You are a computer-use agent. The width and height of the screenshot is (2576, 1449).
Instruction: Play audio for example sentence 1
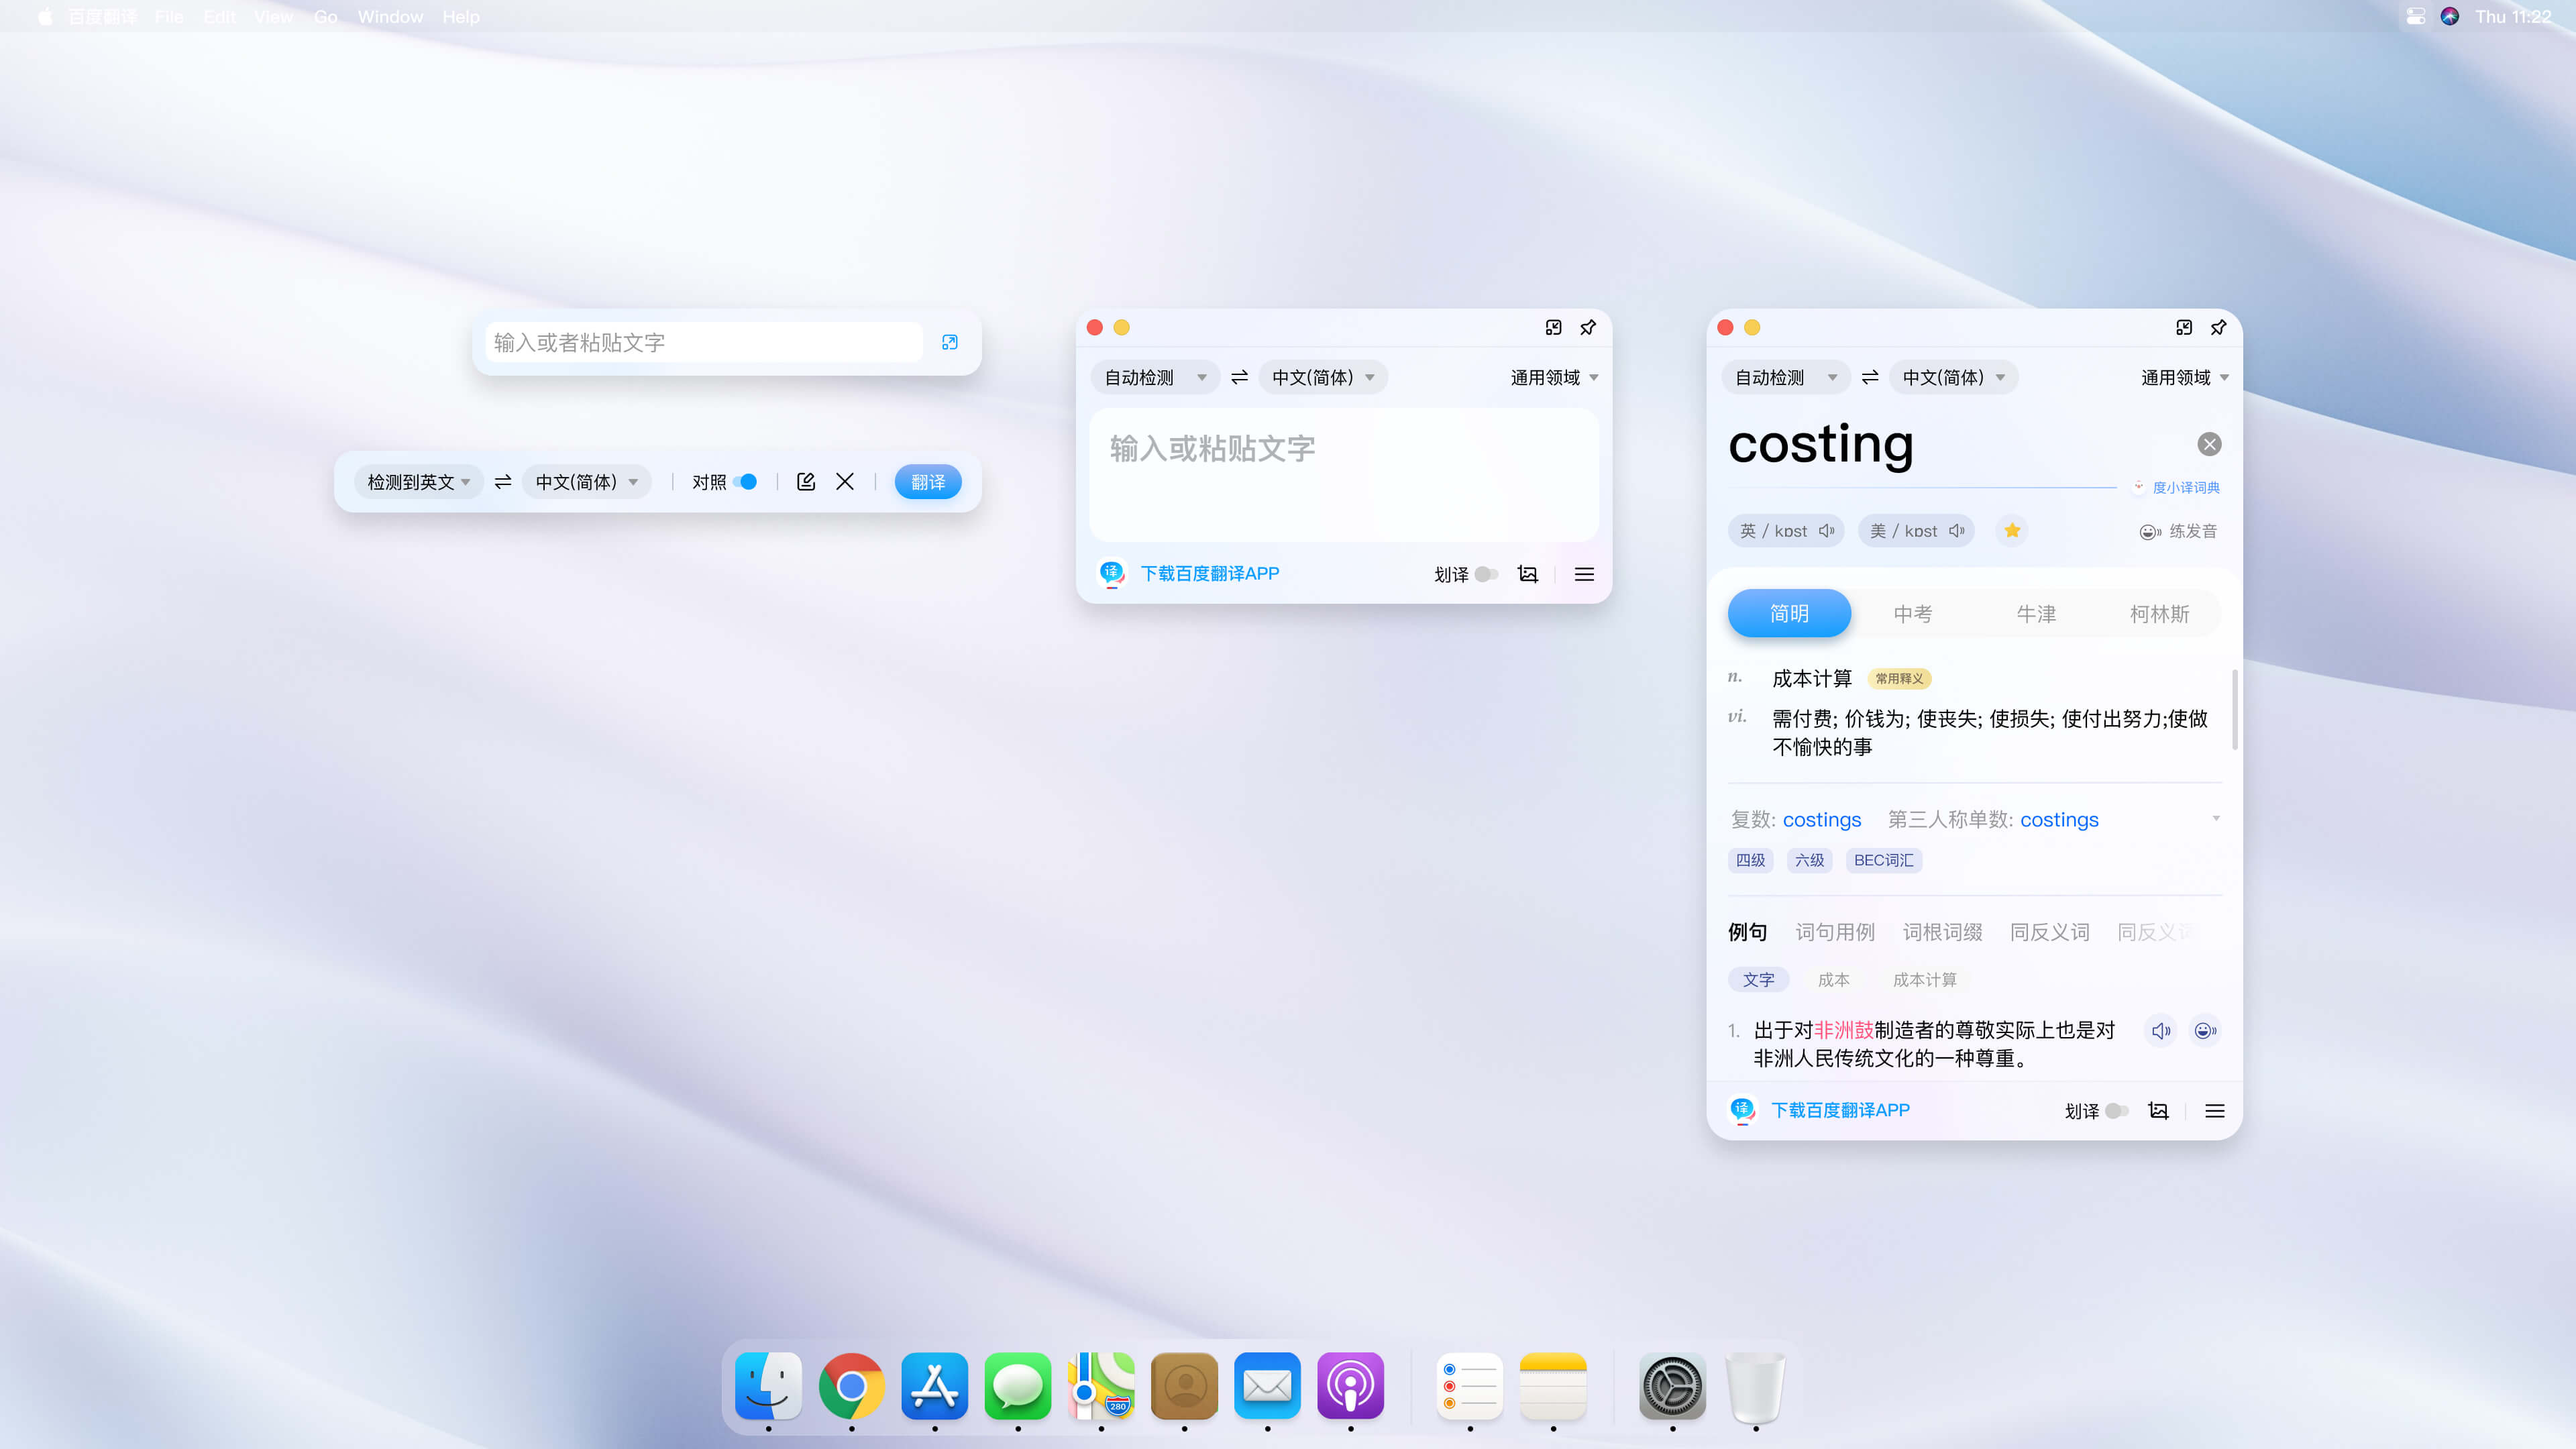click(x=2161, y=1030)
